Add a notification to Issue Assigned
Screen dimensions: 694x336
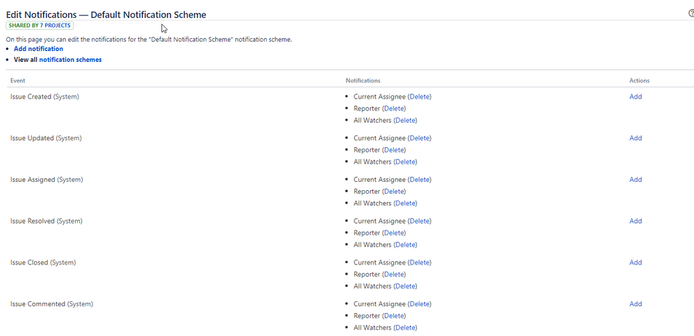click(636, 180)
